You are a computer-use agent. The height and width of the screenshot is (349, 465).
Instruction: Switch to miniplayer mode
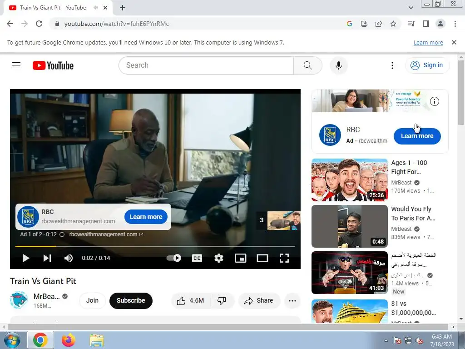241,258
